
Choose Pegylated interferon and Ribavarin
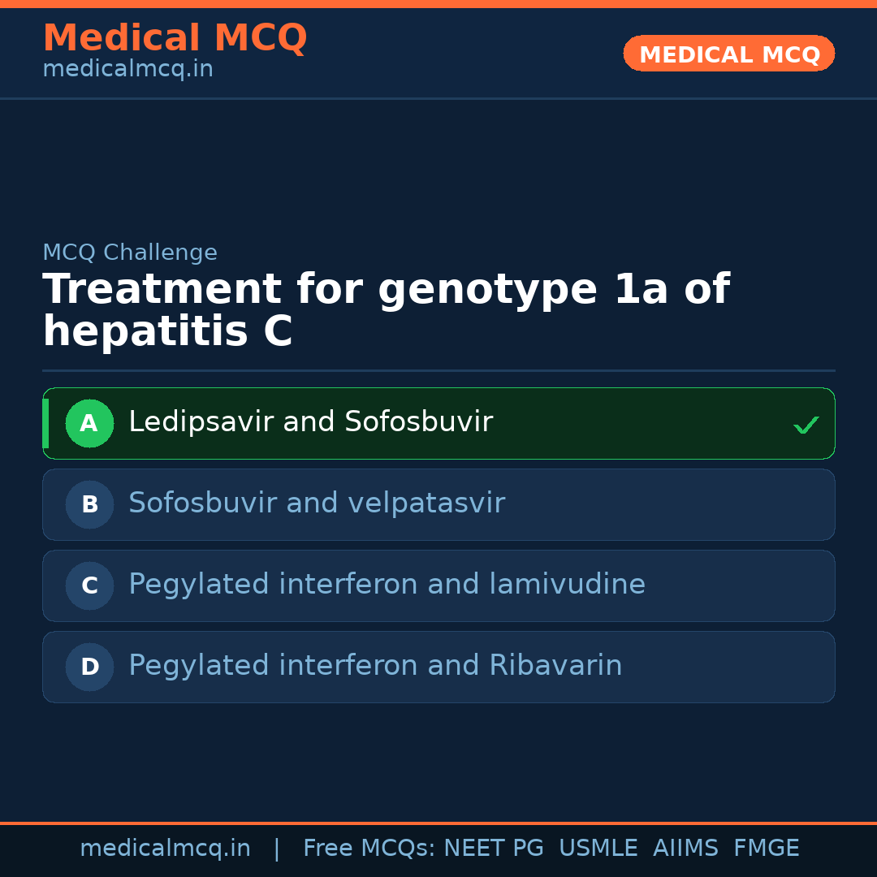tap(375, 666)
